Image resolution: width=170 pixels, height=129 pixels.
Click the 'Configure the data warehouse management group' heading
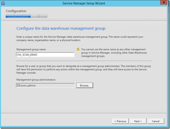pos(61,28)
